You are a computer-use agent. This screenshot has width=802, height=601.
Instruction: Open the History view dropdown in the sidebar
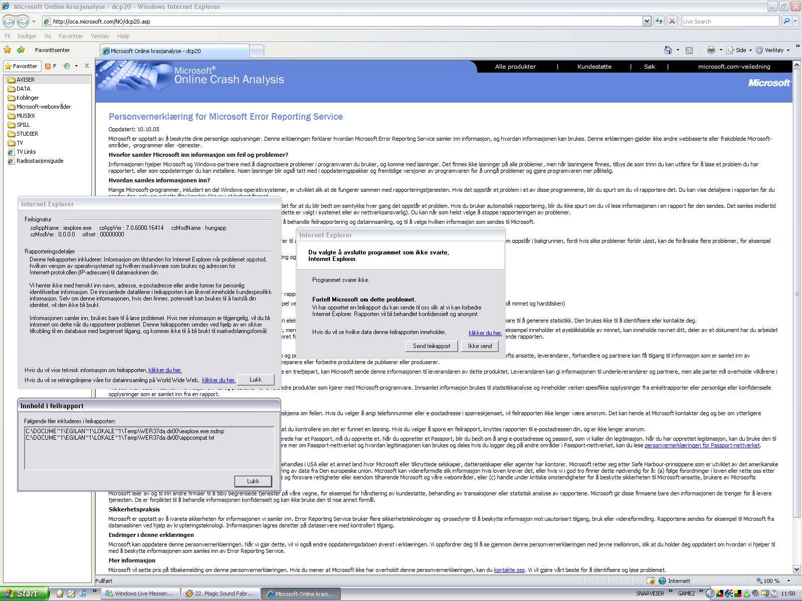pos(76,66)
